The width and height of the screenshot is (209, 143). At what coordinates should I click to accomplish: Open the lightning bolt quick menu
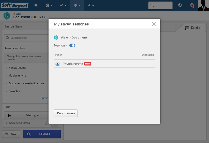91,5
